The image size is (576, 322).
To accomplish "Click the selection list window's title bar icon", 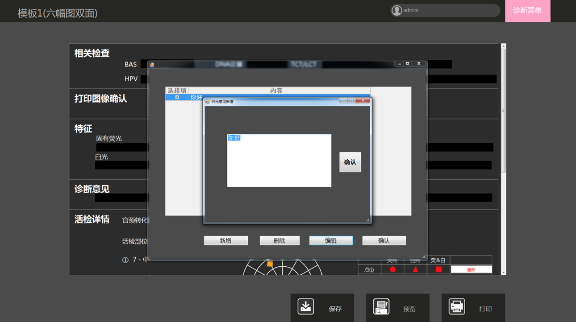I will pos(152,65).
